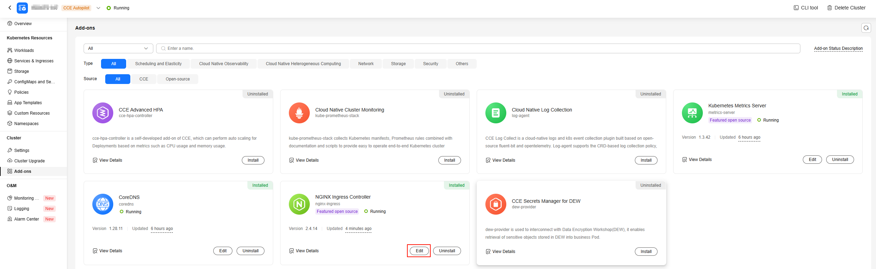
Task: Expand the cluster switcher chevron
Action: [98, 8]
